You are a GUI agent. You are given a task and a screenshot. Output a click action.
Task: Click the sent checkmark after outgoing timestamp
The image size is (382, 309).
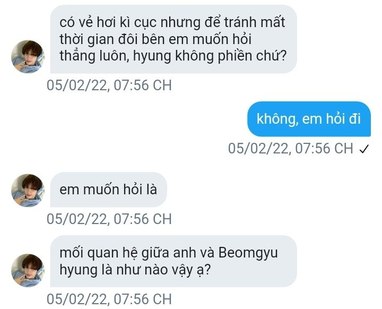[x=364, y=149]
